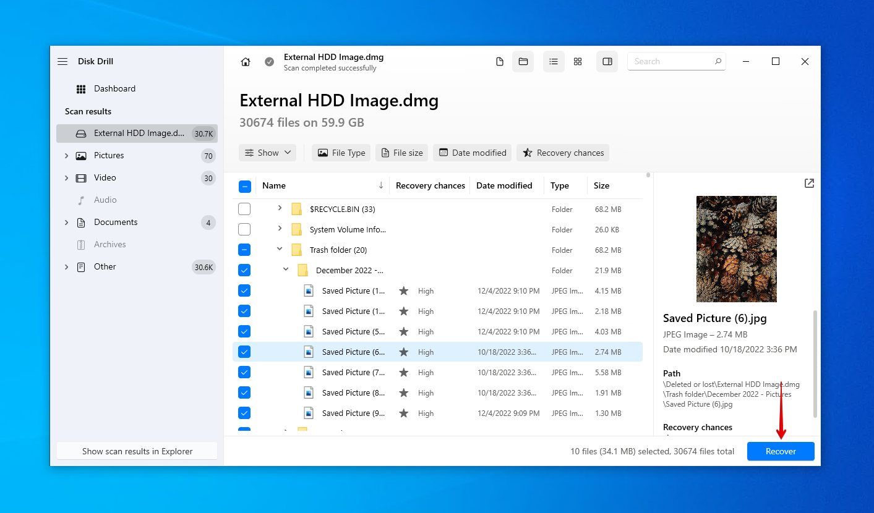Click Show scan results in Explorer
This screenshot has height=513, width=874.
tap(137, 451)
